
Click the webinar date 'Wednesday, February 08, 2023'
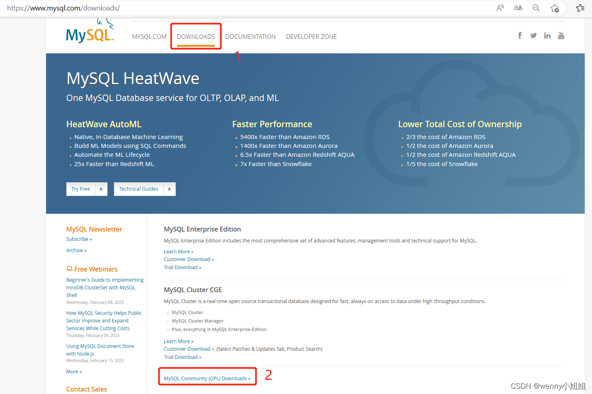pos(95,302)
